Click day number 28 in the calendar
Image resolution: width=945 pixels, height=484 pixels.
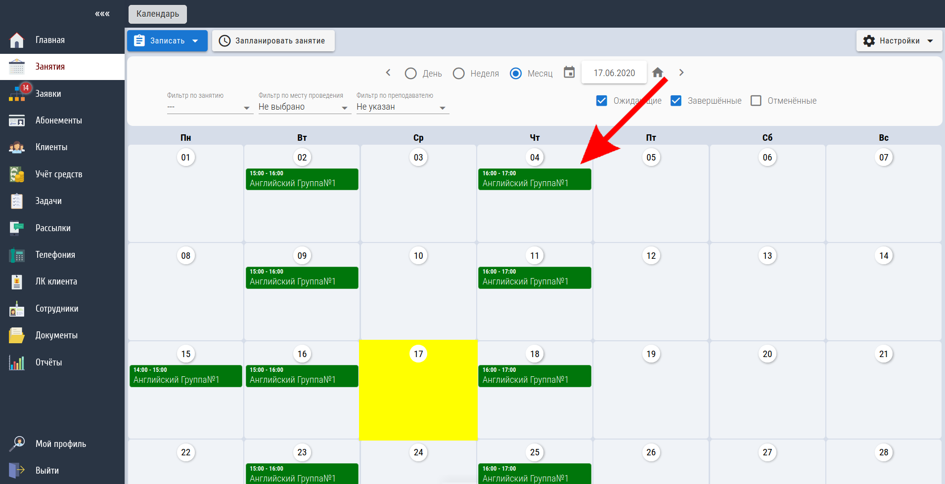tap(884, 452)
